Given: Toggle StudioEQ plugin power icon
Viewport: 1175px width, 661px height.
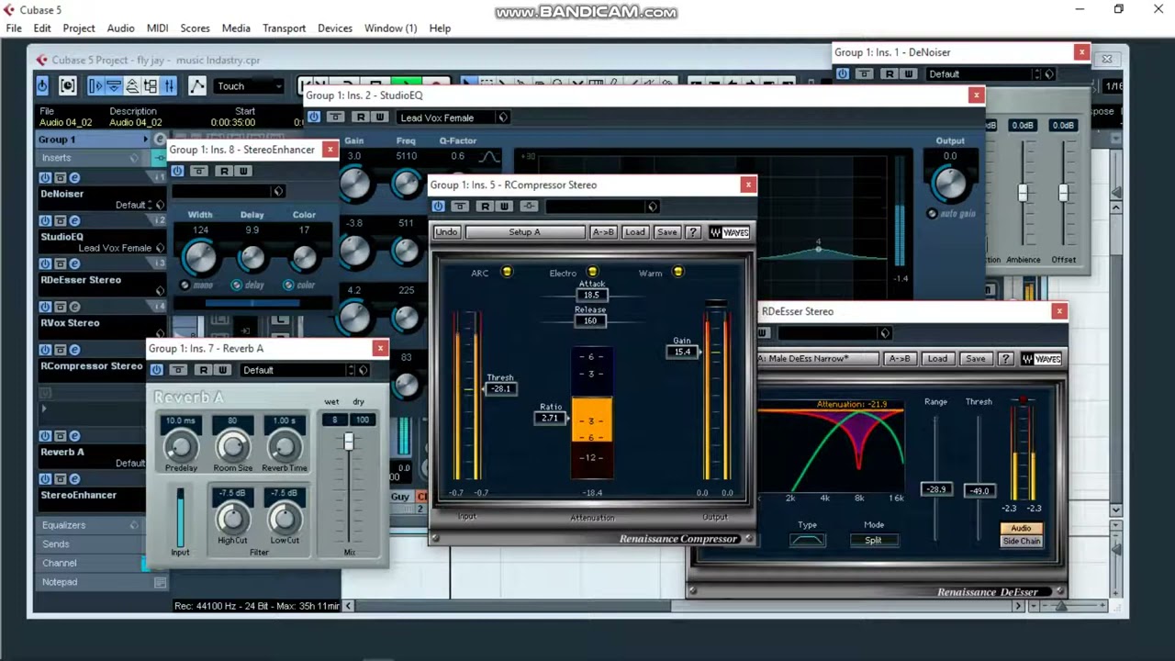Looking at the screenshot, I should pyautogui.click(x=314, y=118).
